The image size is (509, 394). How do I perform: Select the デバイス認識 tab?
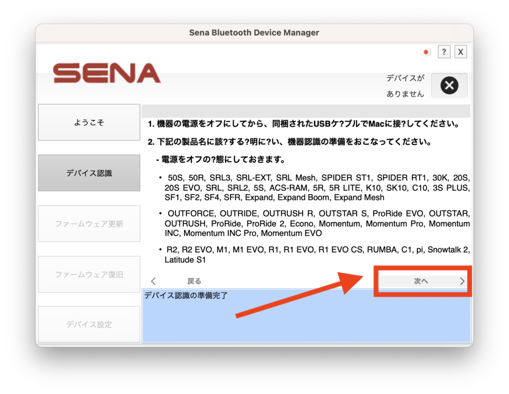point(89,173)
